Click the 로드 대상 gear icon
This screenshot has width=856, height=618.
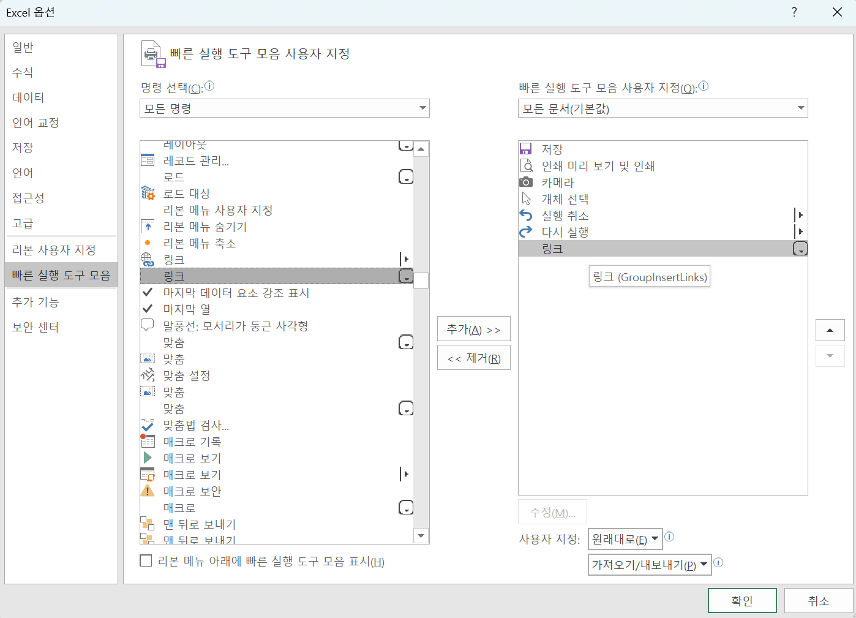148,194
